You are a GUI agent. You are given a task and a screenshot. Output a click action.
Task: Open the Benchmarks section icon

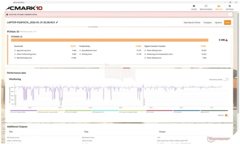point(206,6)
